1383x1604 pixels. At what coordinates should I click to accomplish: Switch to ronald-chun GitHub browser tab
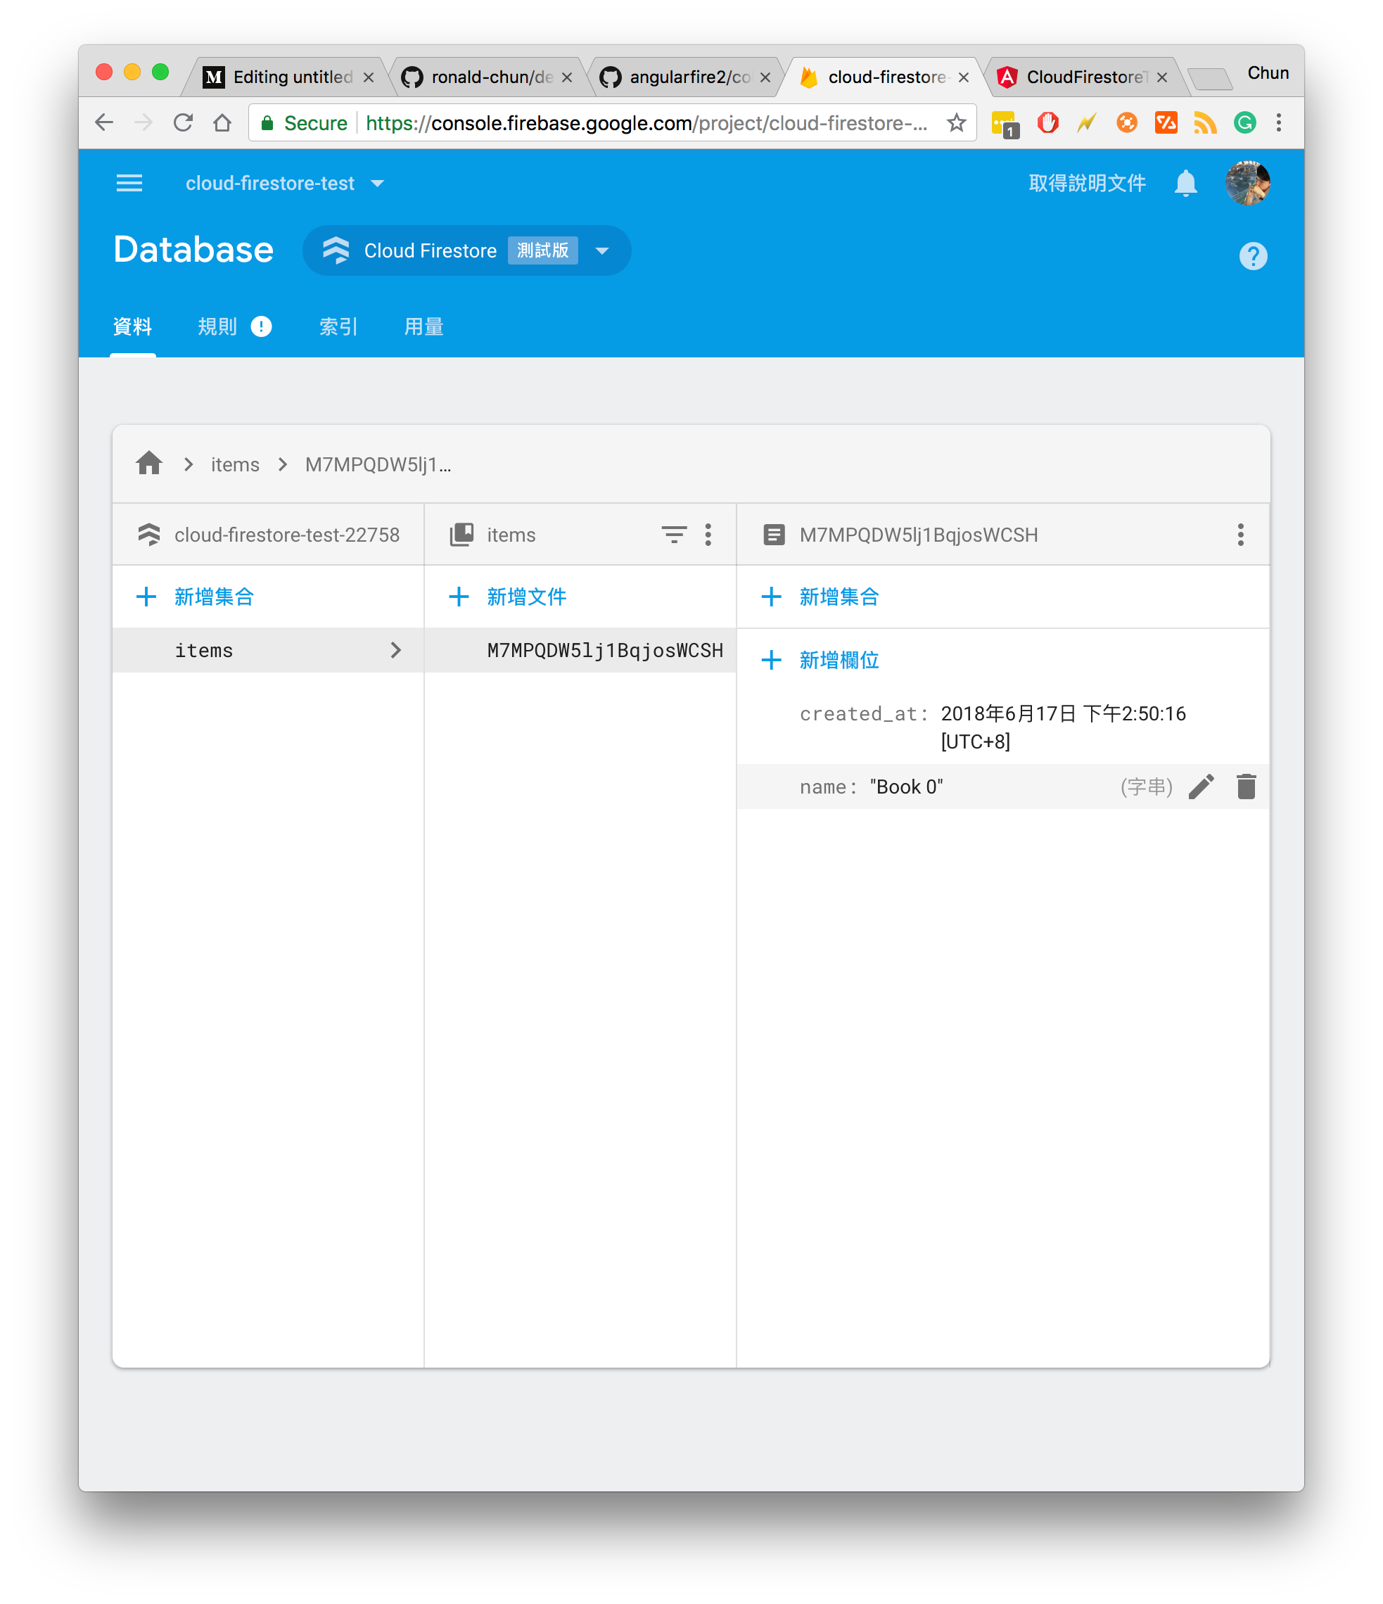pyautogui.click(x=487, y=77)
